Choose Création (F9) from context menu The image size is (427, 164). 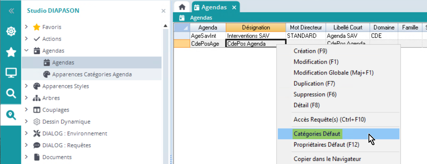(x=310, y=51)
